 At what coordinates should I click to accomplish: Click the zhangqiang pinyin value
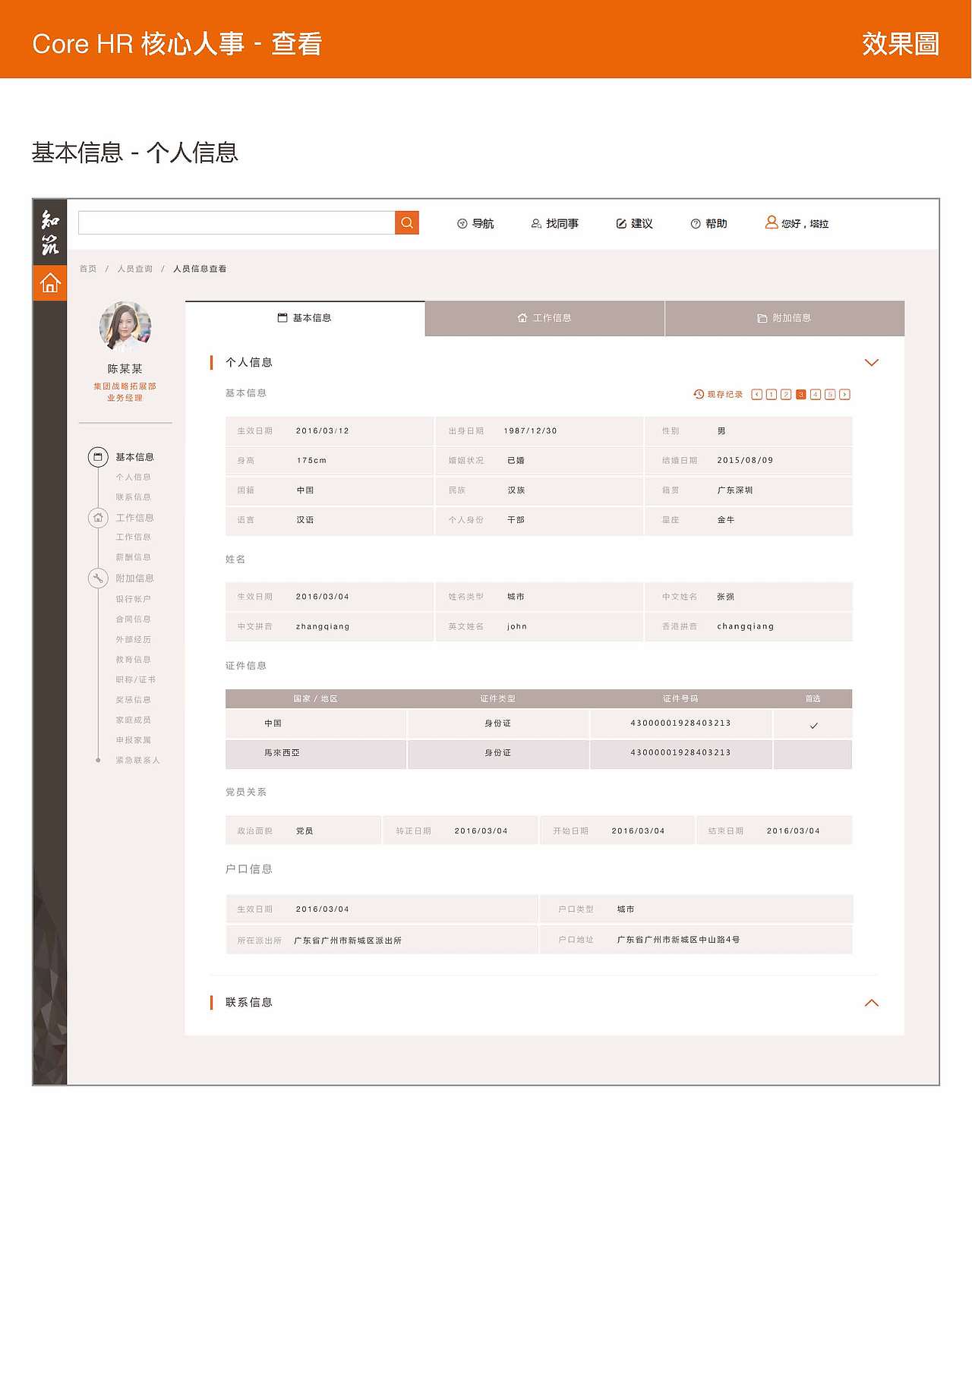coord(323,627)
